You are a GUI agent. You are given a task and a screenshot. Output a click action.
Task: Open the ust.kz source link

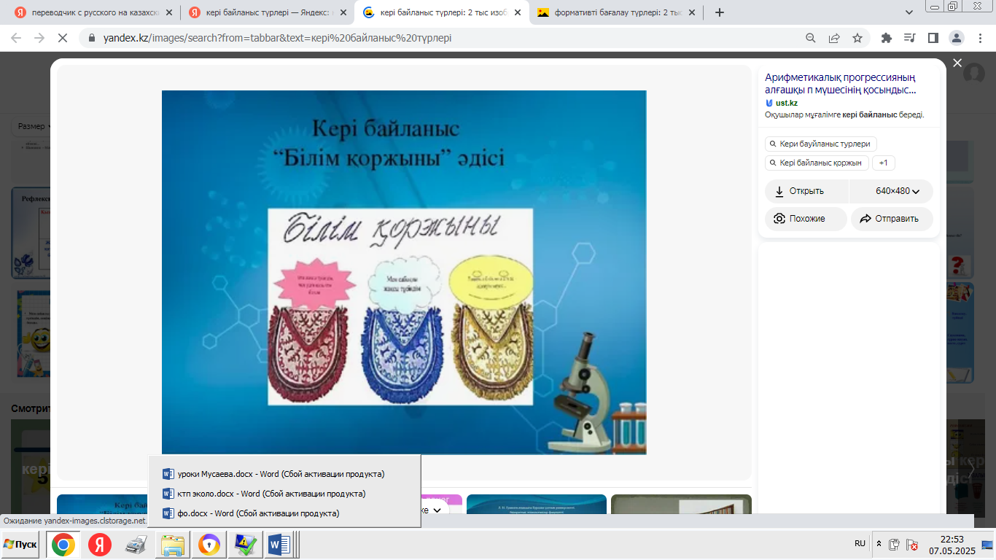click(787, 103)
